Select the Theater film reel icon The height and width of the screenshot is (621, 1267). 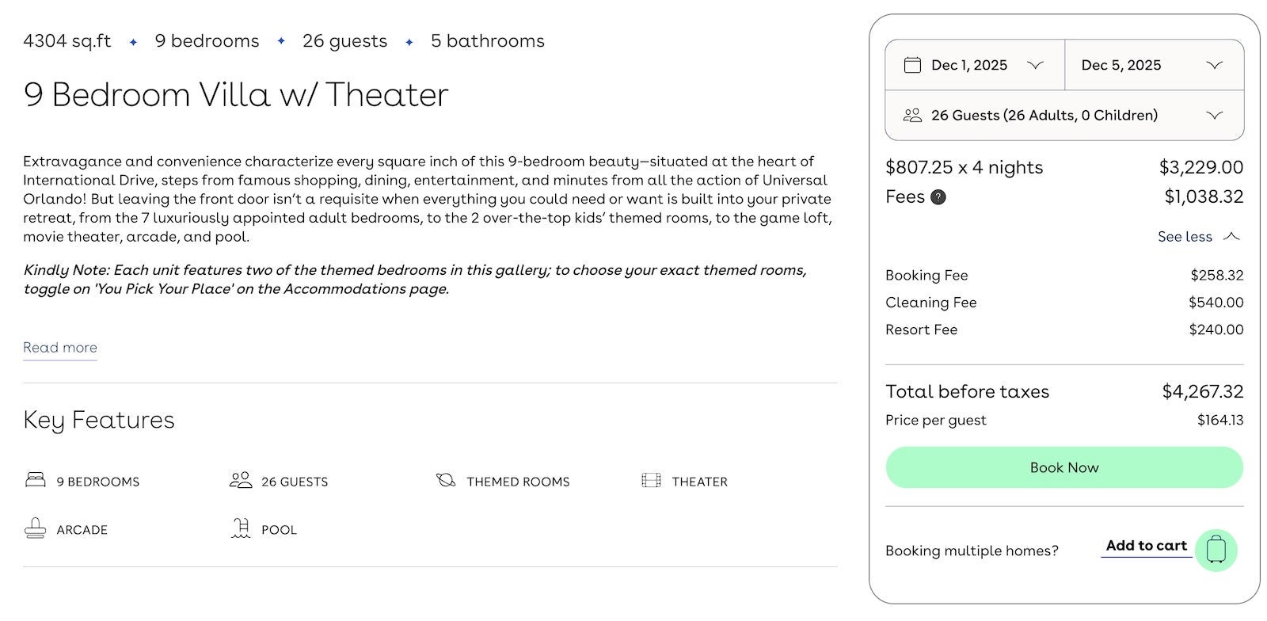point(653,479)
